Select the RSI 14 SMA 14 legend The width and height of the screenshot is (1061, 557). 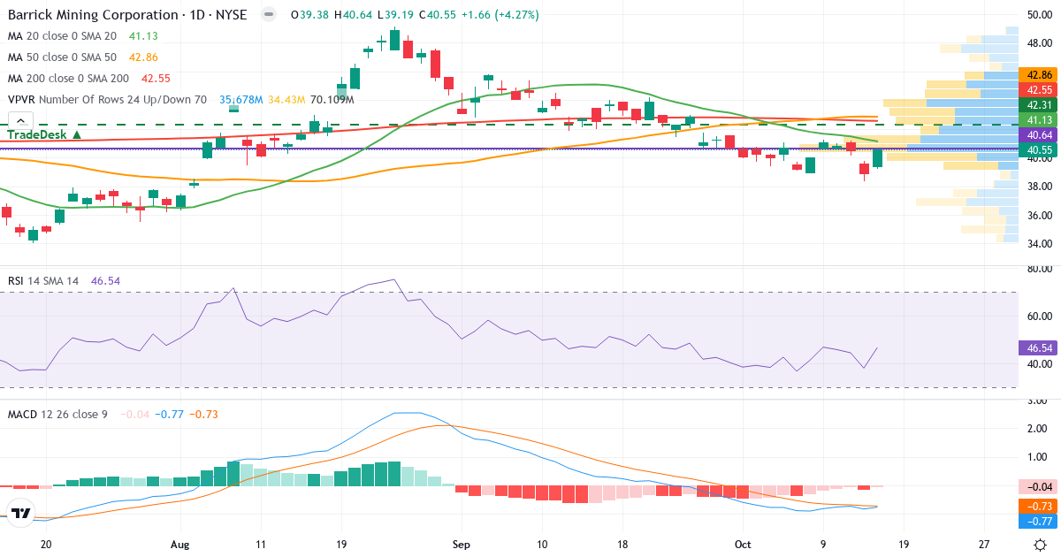pos(43,280)
